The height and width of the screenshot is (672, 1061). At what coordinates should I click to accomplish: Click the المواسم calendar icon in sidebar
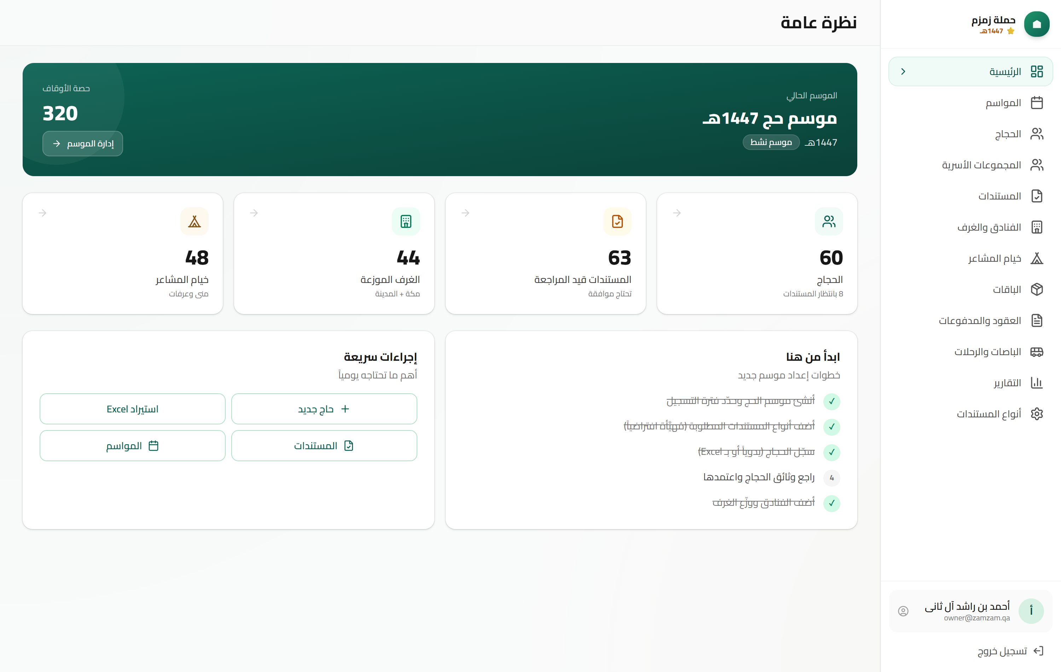(x=1037, y=103)
